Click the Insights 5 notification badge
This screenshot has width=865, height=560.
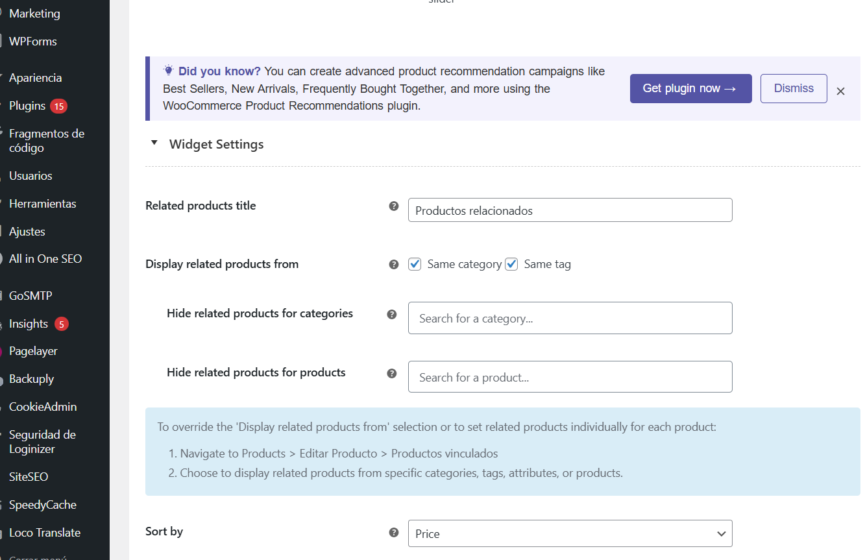pos(62,324)
